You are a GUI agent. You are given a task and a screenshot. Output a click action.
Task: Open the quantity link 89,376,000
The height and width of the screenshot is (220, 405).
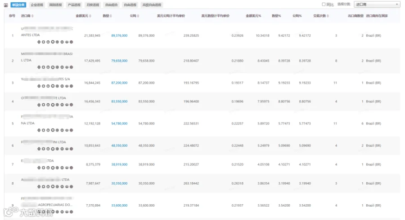pyautogui.click(x=119, y=35)
